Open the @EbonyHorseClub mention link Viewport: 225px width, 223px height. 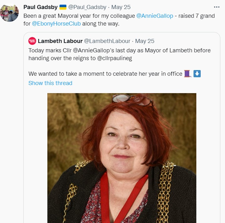pos(56,24)
